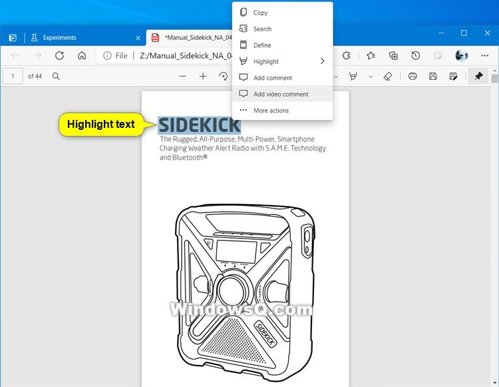This screenshot has width=499, height=387.
Task: Open the Highlight submenu arrow
Action: tap(323, 61)
